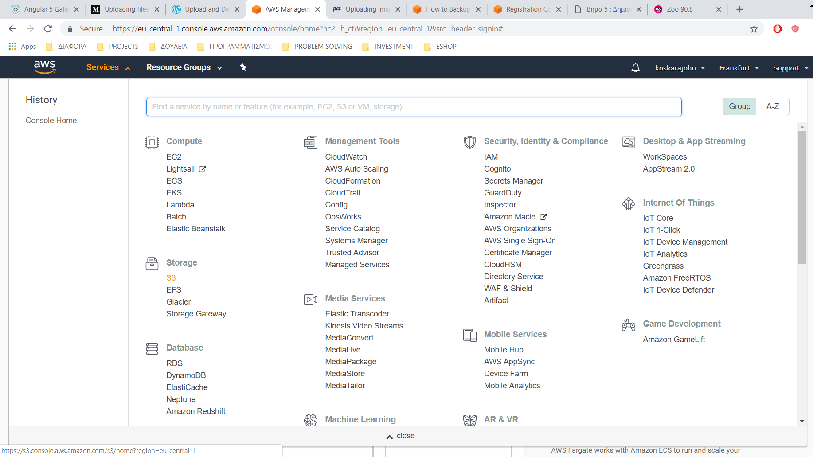Open the Storage Gateway service
The height and width of the screenshot is (457, 813).
coord(196,314)
